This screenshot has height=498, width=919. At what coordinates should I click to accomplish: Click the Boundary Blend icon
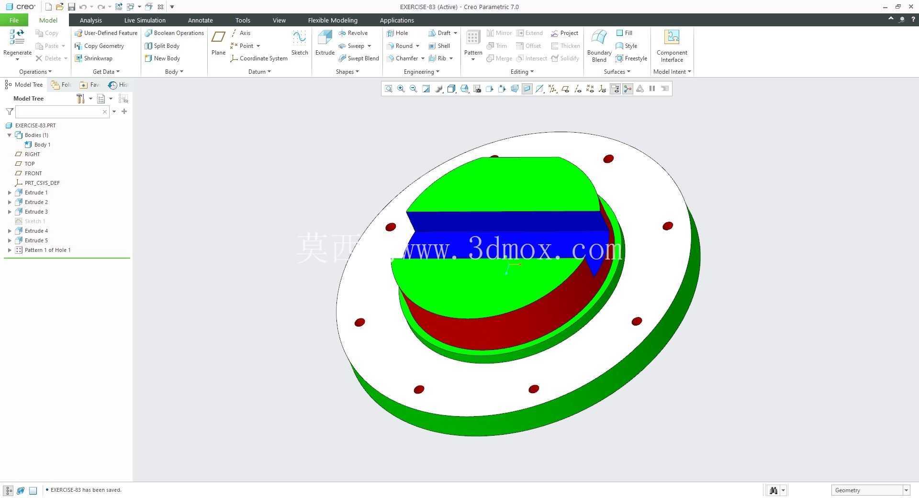(599, 37)
